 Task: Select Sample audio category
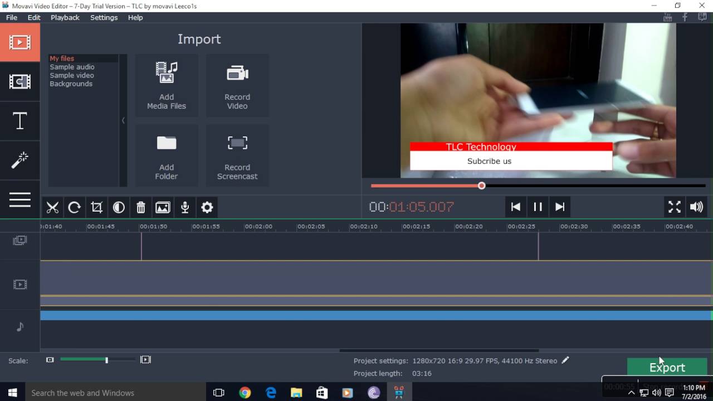click(x=72, y=67)
